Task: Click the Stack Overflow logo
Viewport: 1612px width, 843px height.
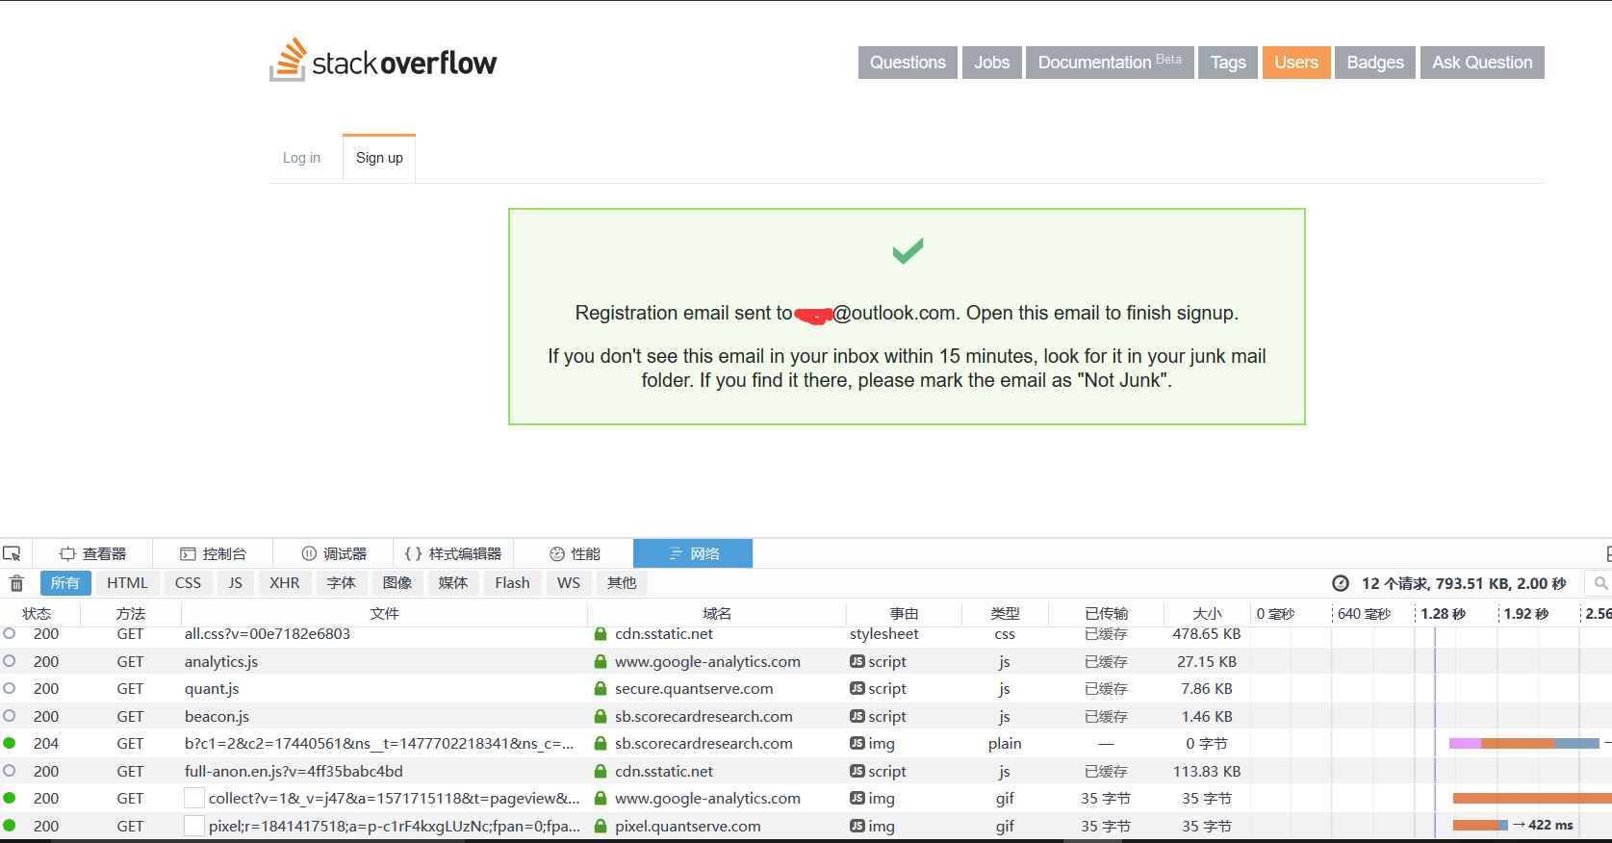Action: coord(383,61)
